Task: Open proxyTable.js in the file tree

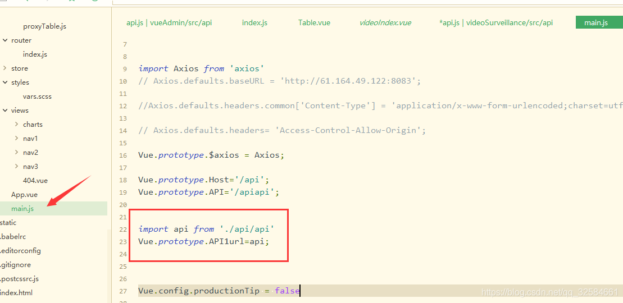Action: click(x=44, y=26)
